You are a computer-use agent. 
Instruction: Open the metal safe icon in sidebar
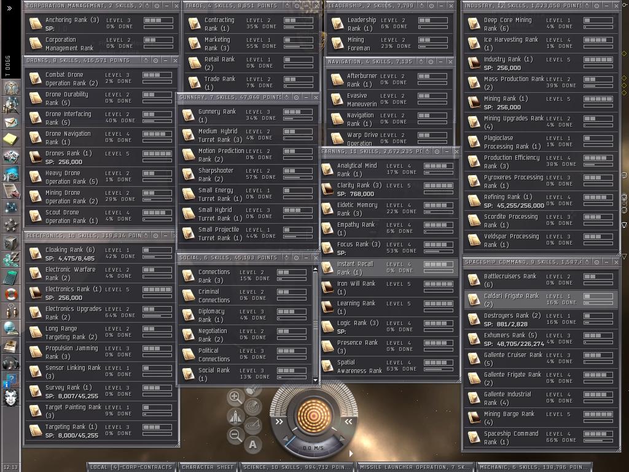point(11,242)
